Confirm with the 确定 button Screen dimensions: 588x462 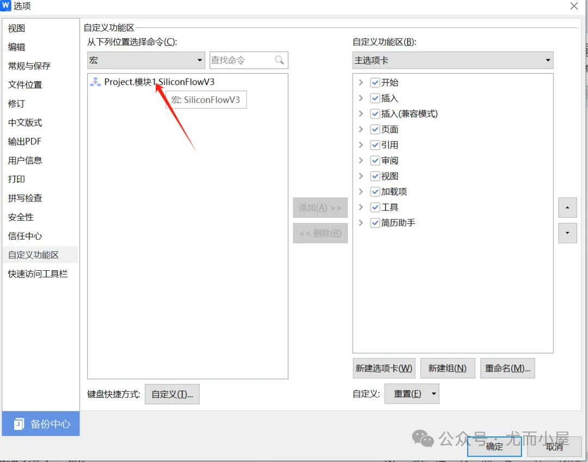click(x=494, y=446)
